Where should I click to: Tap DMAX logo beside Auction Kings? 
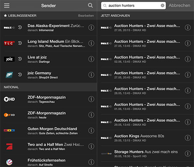(106, 138)
